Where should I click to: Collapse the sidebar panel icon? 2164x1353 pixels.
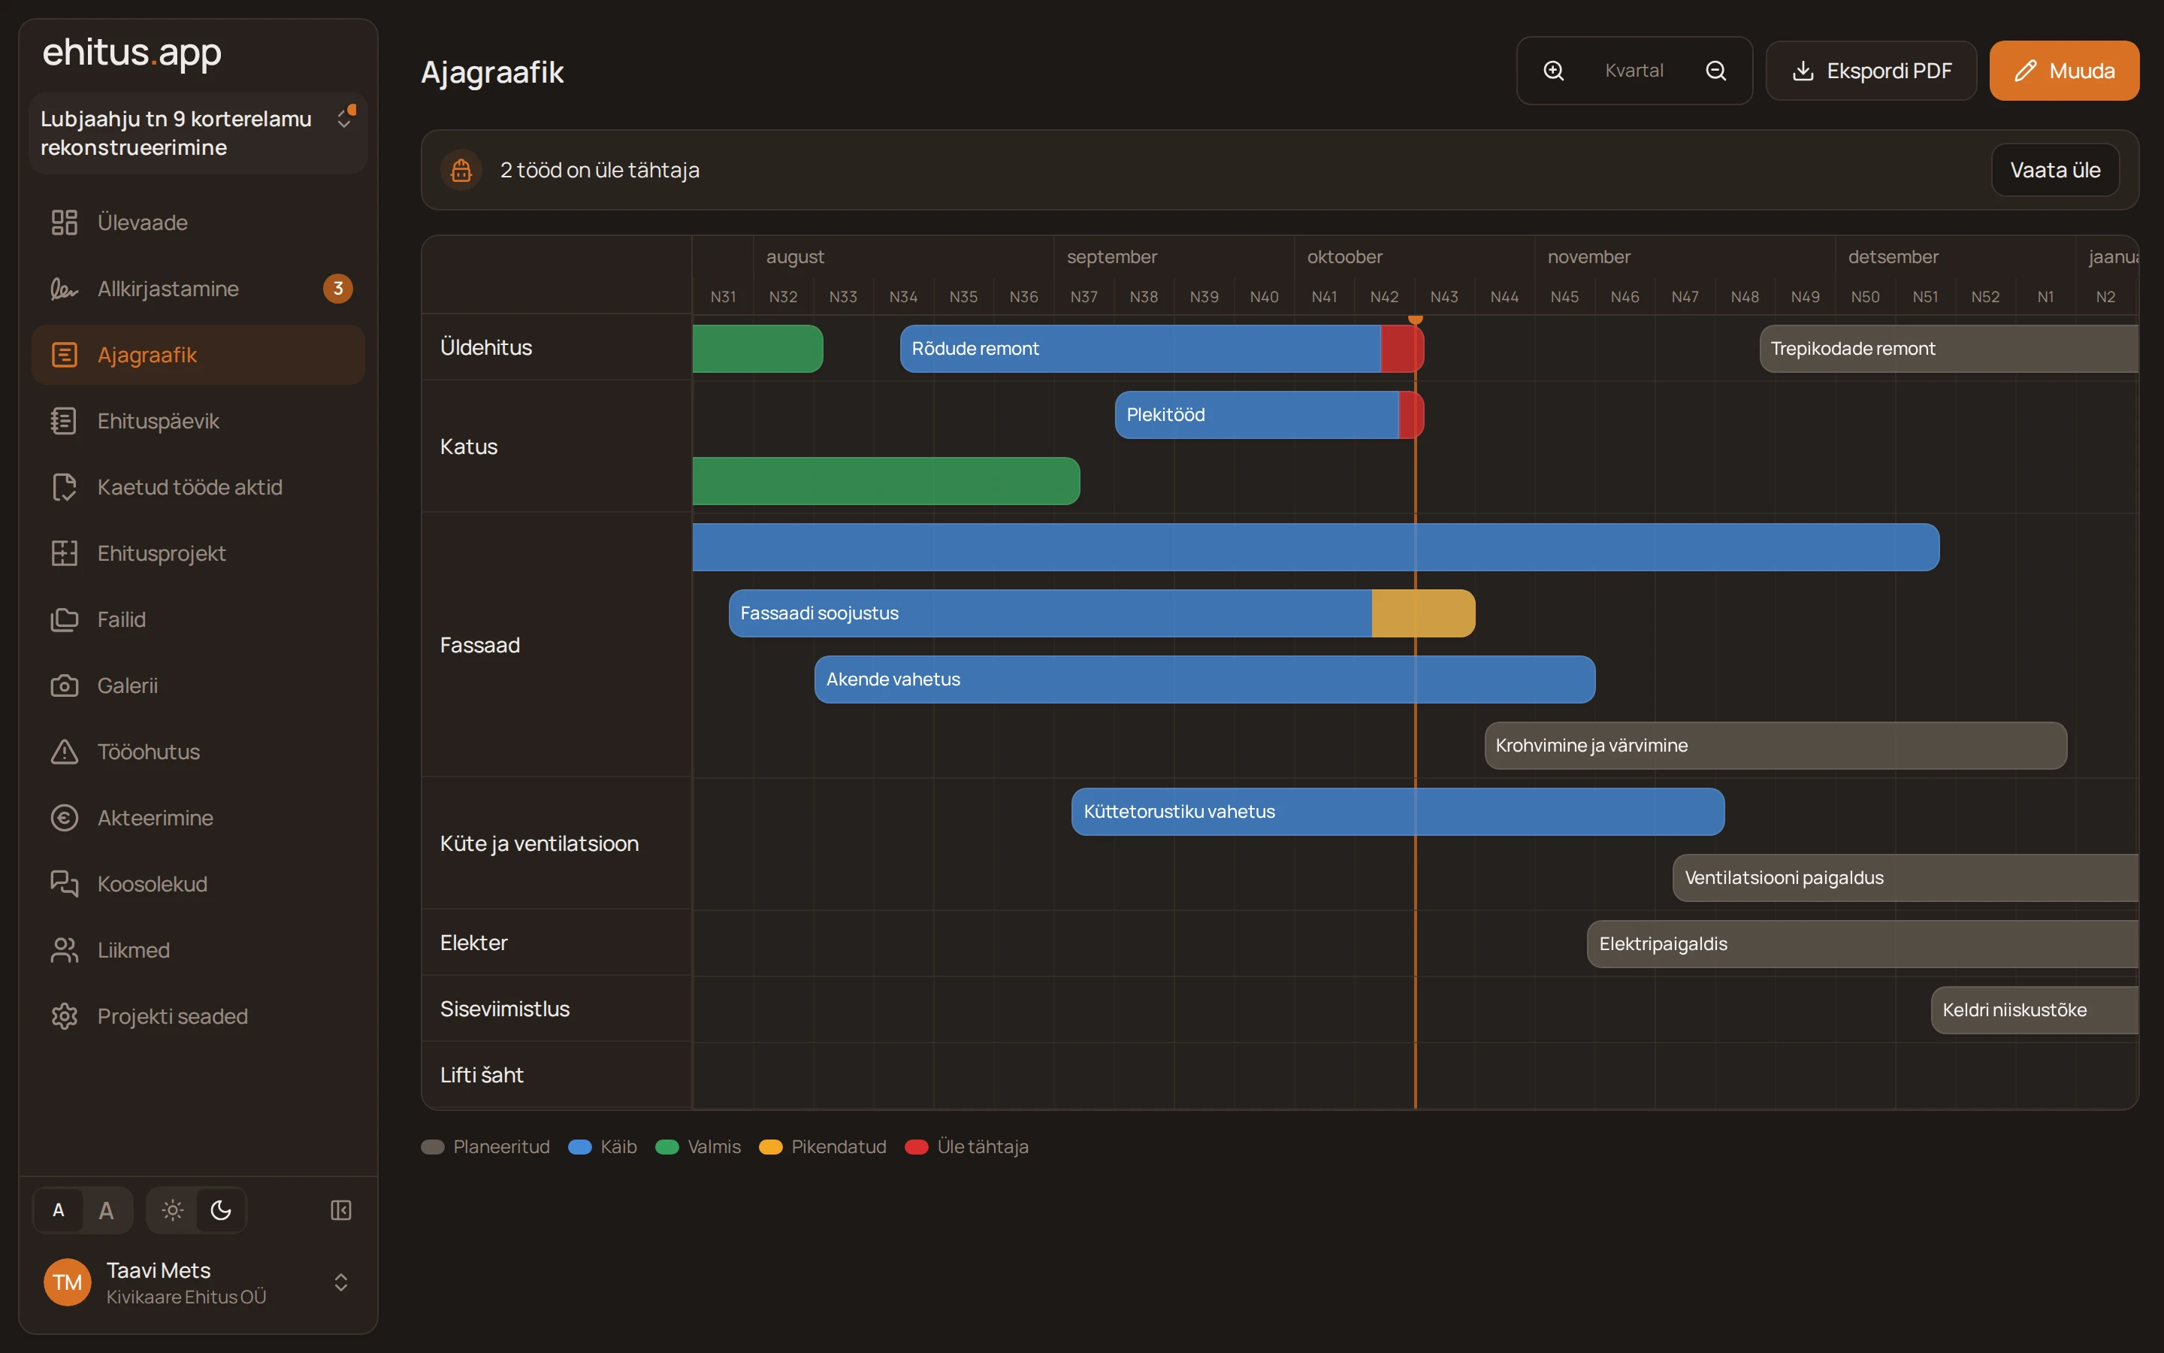pos(340,1210)
